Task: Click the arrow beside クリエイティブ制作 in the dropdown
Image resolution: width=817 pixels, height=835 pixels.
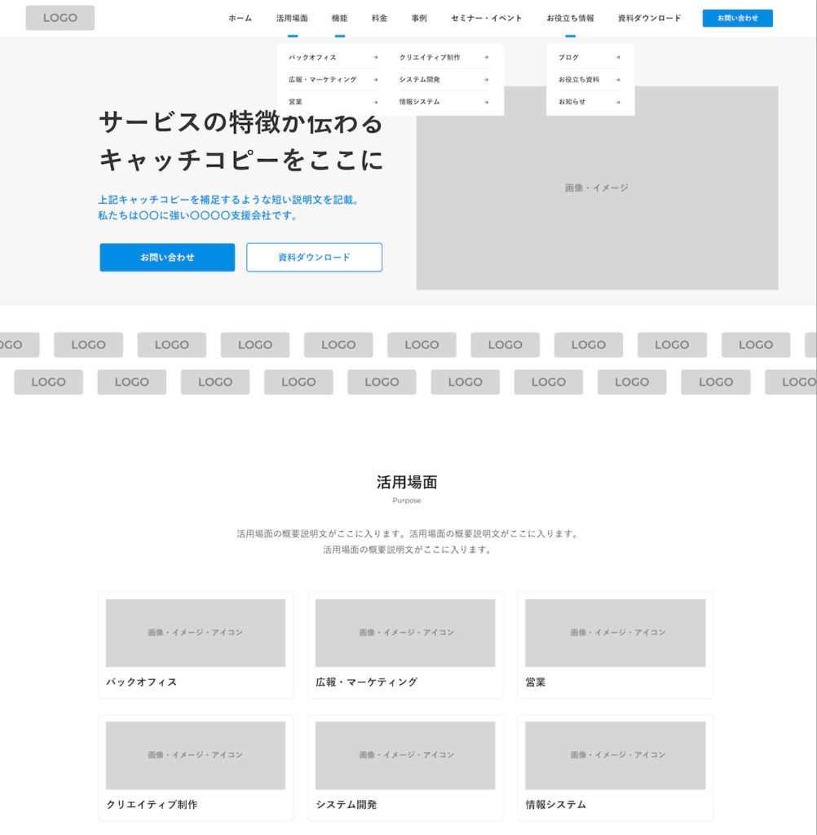Action: (486, 58)
